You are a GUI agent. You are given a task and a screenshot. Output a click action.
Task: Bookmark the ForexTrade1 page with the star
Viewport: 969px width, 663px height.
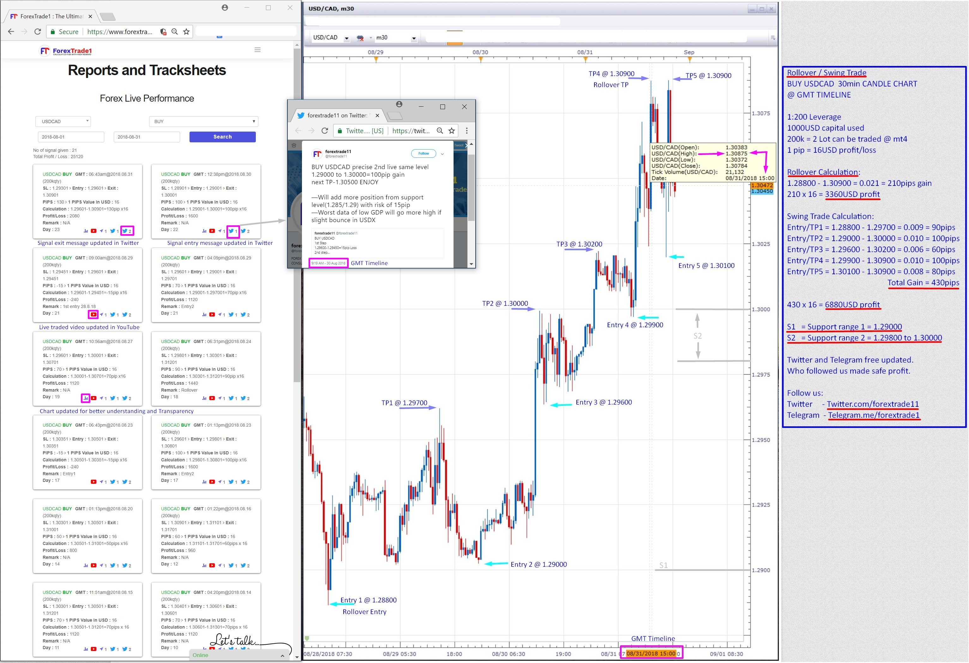[x=186, y=32]
